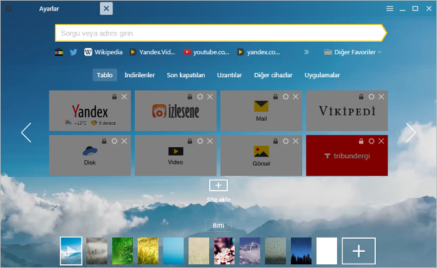The width and height of the screenshot is (437, 268).
Task: Switch to the Uygulamalar tab
Action: pyautogui.click(x=322, y=75)
